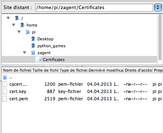The image size is (163, 133).
Task: Collapse the zagent folder node
Action: [x=25, y=53]
